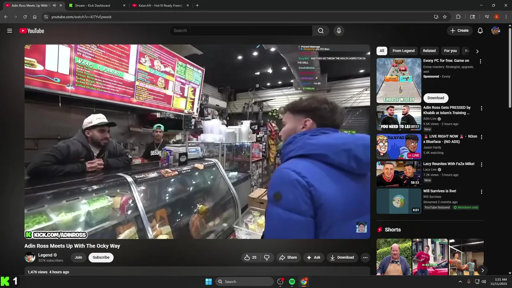Close the Kick Dashboard tab
Image resolution: width=512 pixels, height=288 pixels.
124,6
